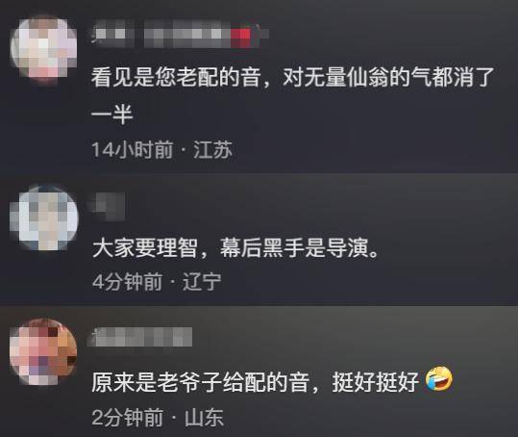Click the phrase 幕后黑手是导演 in second comment

(x=294, y=247)
